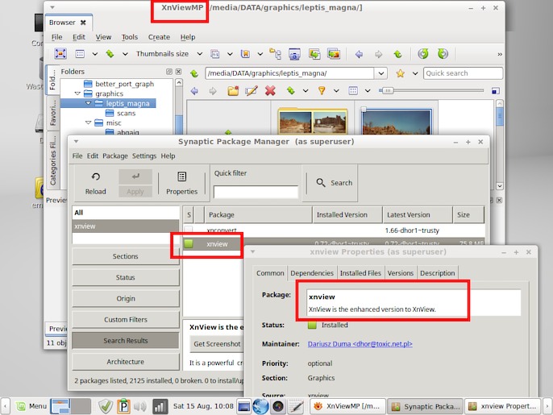Viewport: 553px width, 415px height.
Task: Click the Get Screenshot button
Action: (217, 344)
